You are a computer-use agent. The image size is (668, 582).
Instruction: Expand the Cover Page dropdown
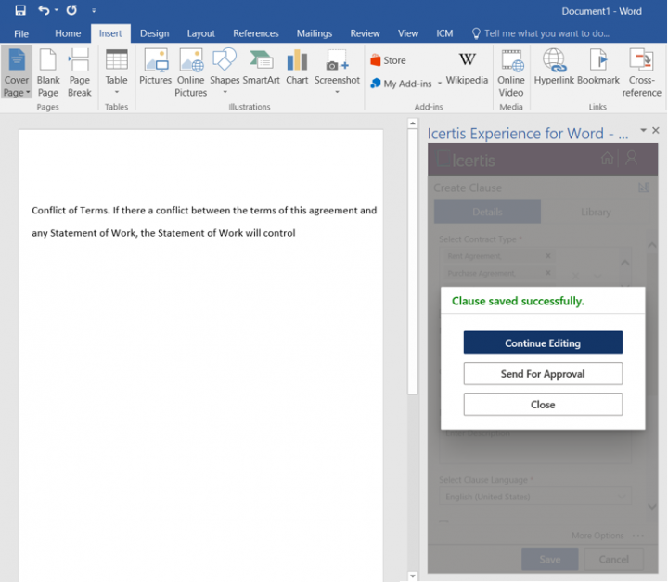pyautogui.click(x=17, y=92)
